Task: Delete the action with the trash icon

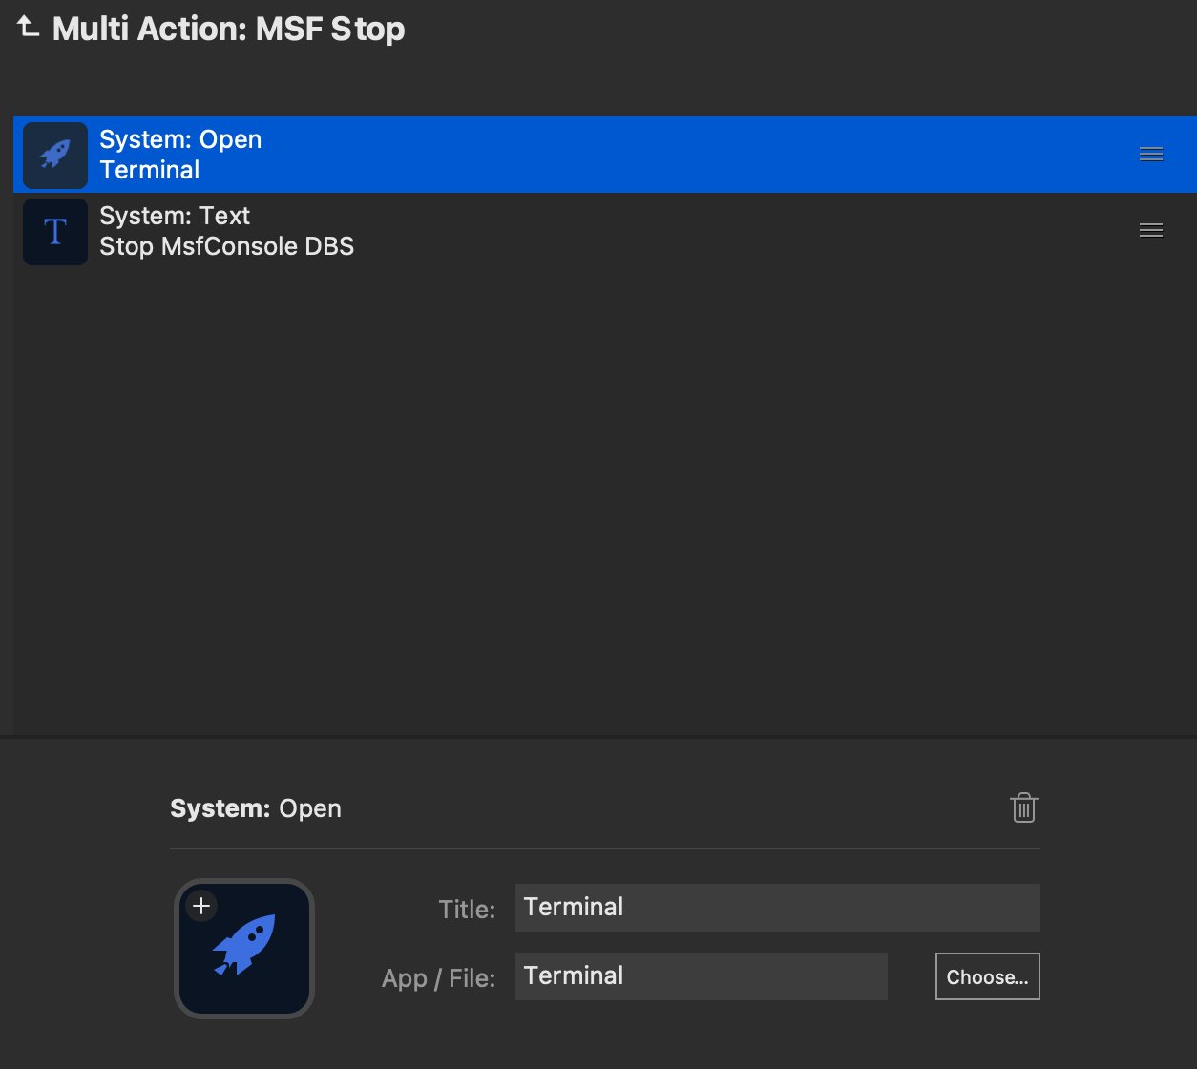Action: point(1023,808)
